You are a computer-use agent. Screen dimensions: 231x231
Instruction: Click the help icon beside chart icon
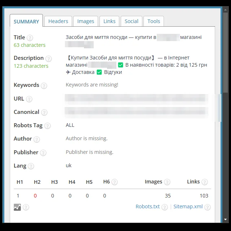(26, 207)
